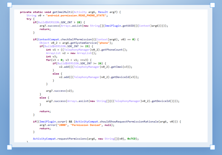Click the bottom-right corner resize handle
This screenshot has height=155, width=222.
click(x=213, y=147)
